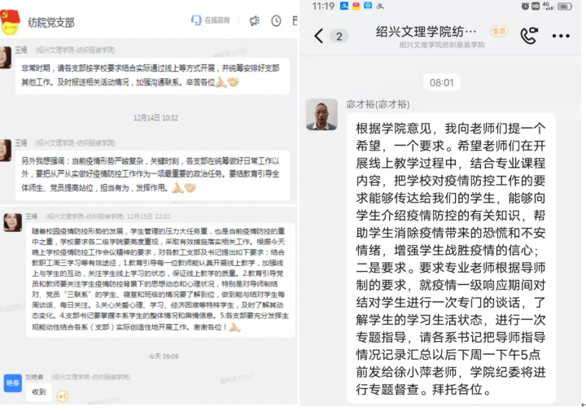Start a call with the phone icon
This screenshot has height=411, width=586.
[529, 36]
